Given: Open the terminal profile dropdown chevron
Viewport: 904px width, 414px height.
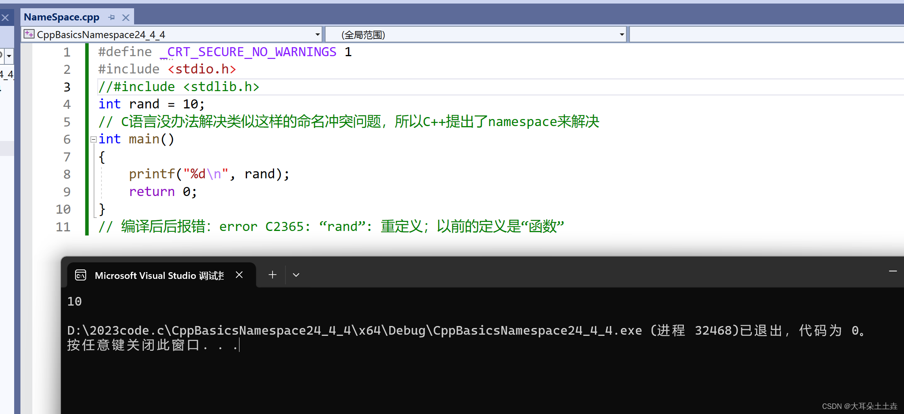Looking at the screenshot, I should pos(296,275).
